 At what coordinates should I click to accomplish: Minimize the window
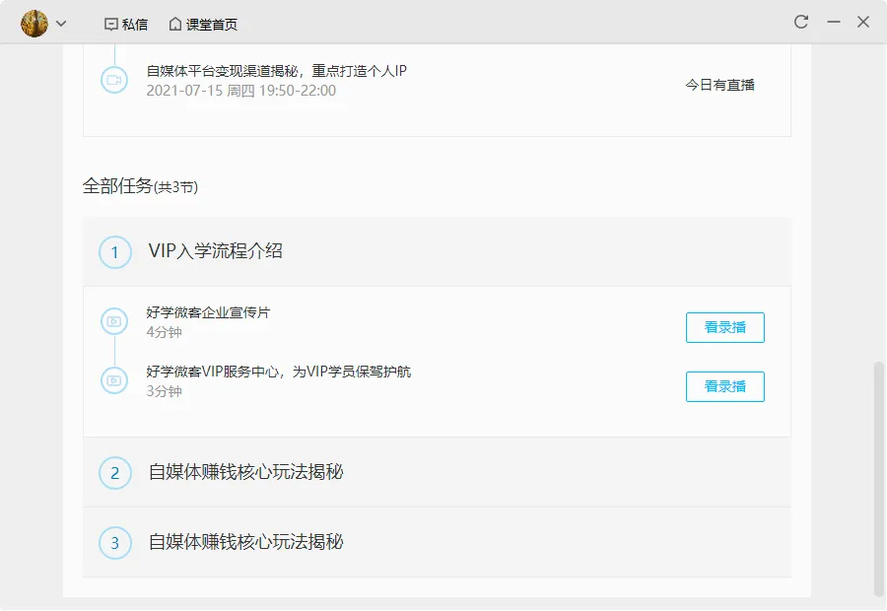coord(833,22)
